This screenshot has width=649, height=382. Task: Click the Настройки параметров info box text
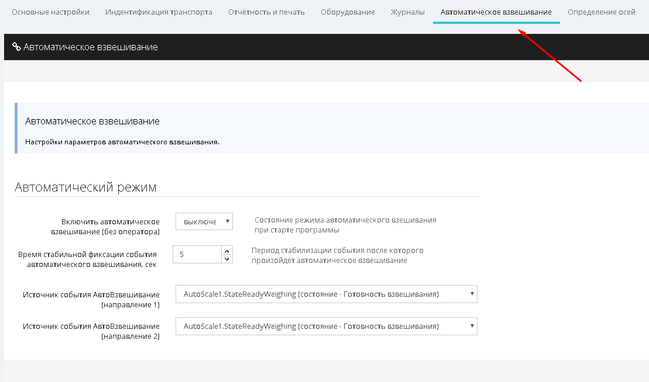122,141
